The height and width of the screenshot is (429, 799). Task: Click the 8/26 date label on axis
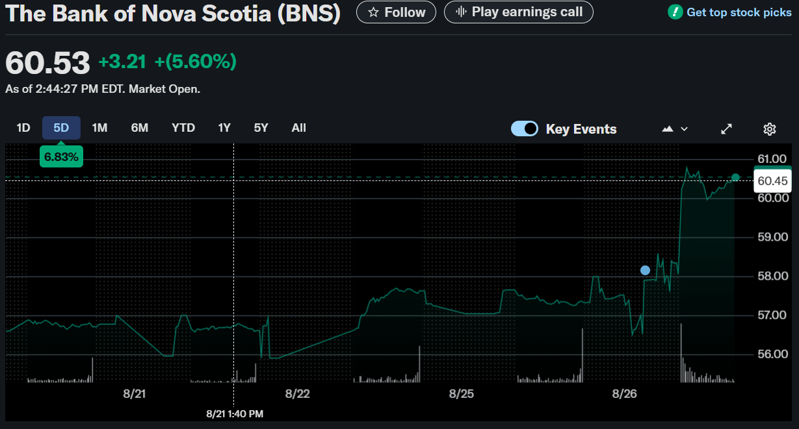coord(625,393)
